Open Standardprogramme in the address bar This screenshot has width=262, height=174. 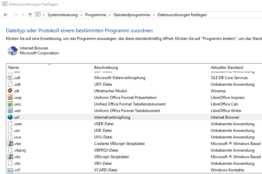[131, 15]
